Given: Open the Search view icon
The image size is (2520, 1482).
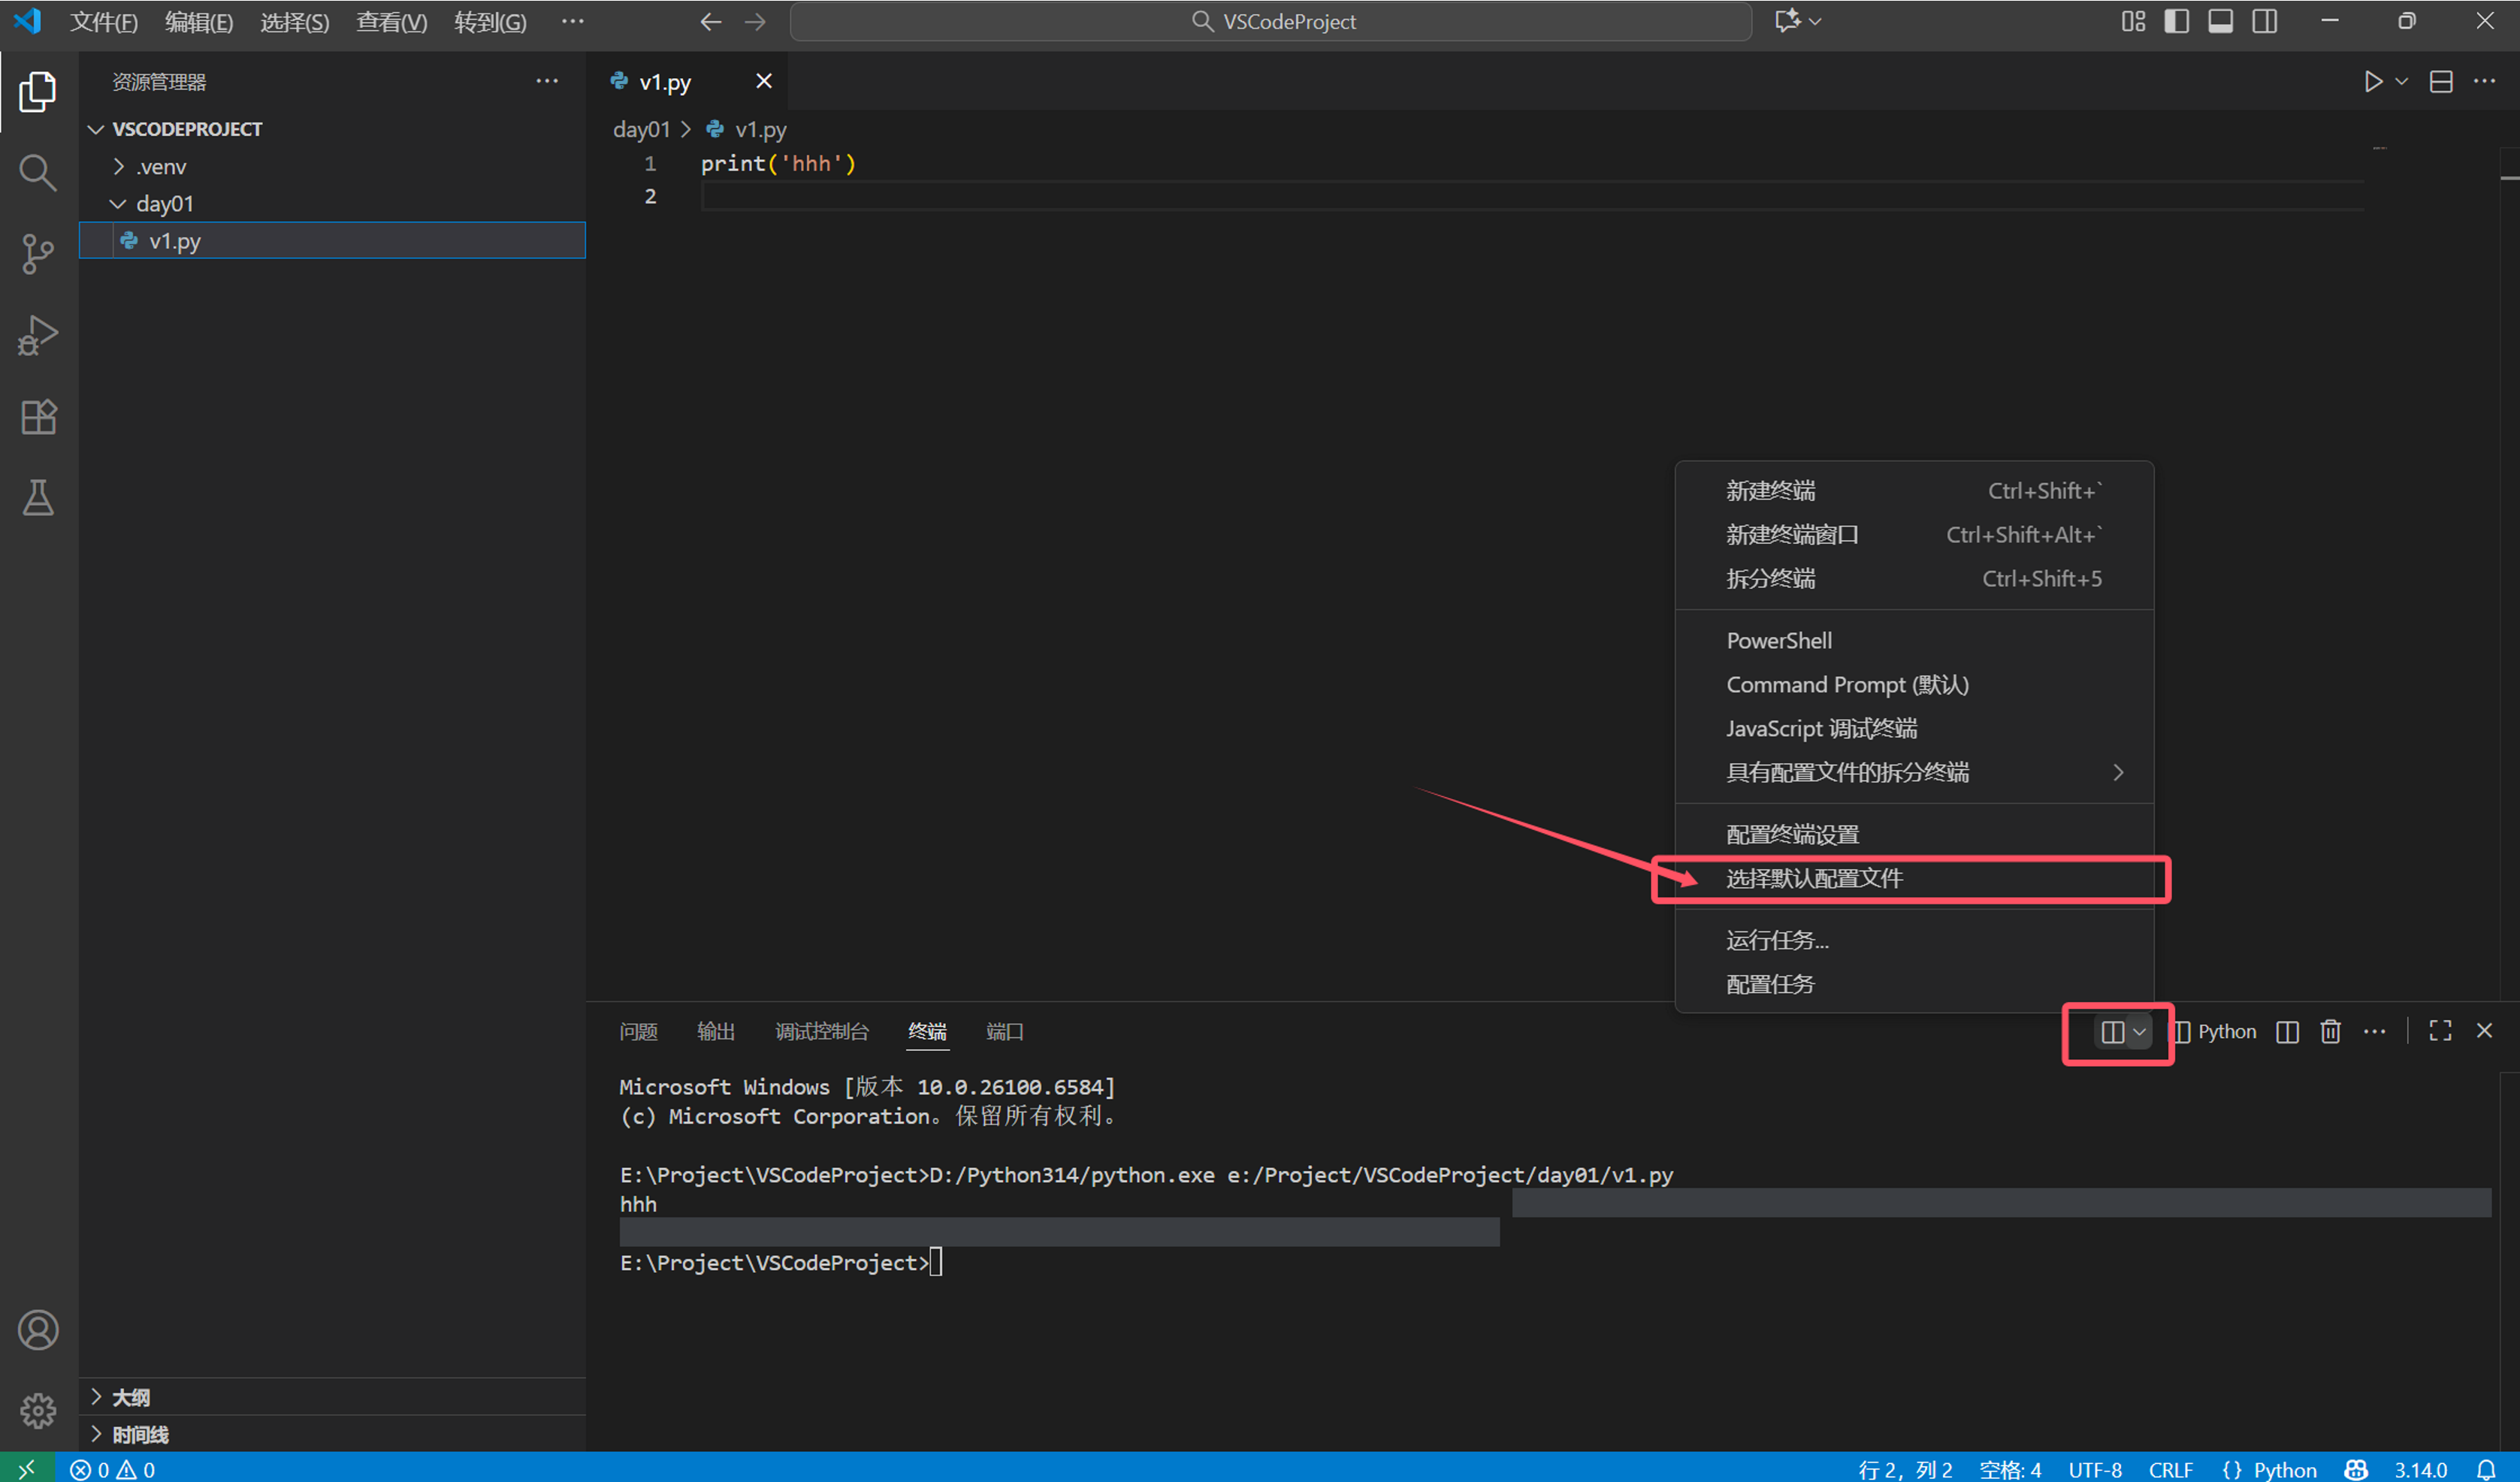Looking at the screenshot, I should pyautogui.click(x=37, y=172).
